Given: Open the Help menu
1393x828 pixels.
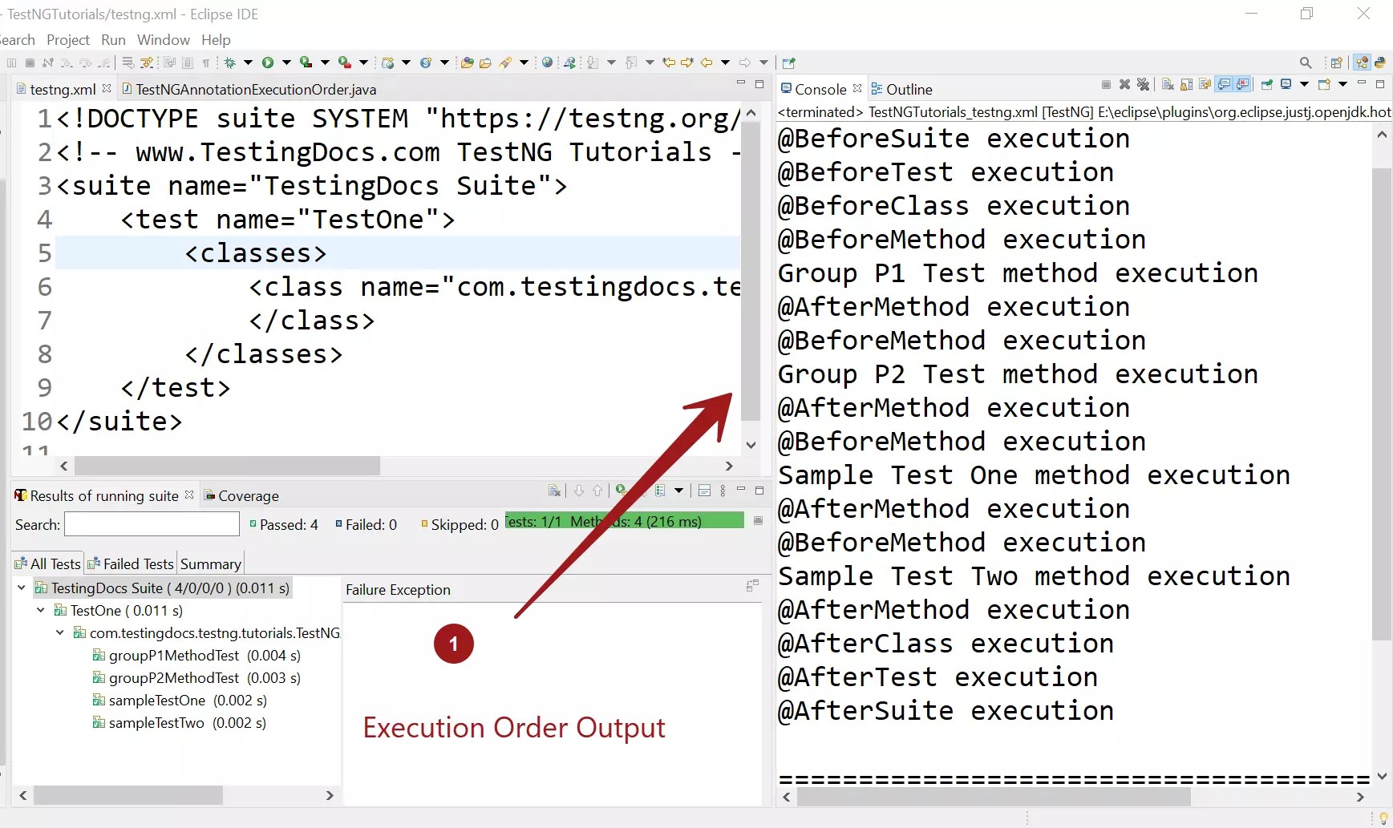Looking at the screenshot, I should coord(216,40).
